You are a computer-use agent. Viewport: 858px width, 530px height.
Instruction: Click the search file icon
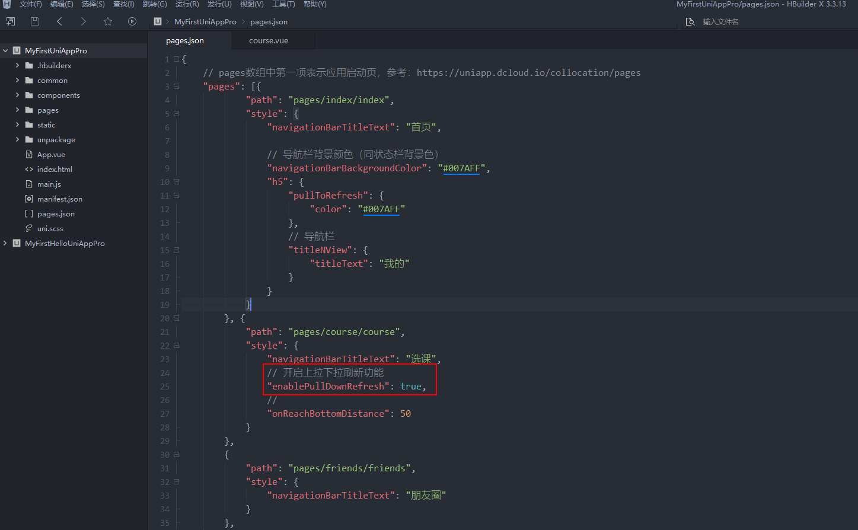(x=690, y=21)
